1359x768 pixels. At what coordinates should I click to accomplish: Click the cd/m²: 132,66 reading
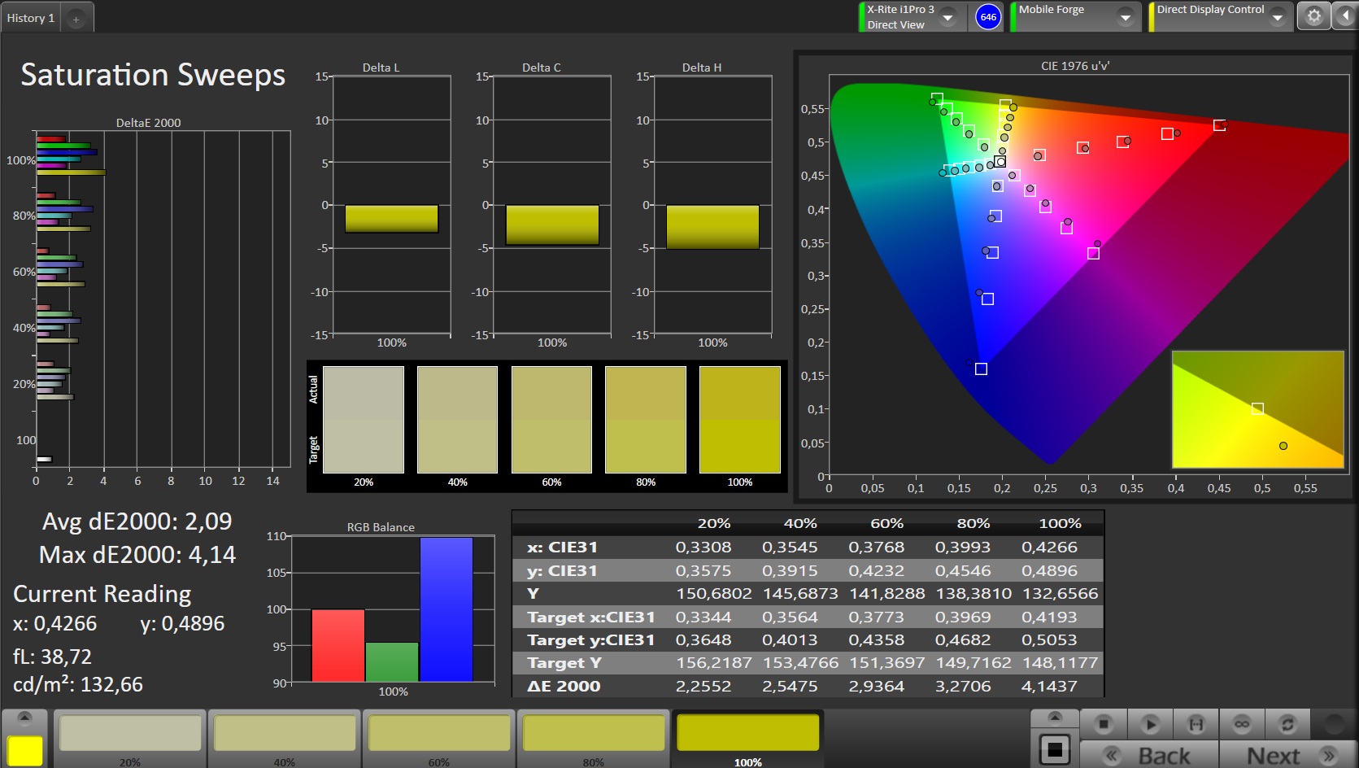click(x=78, y=685)
